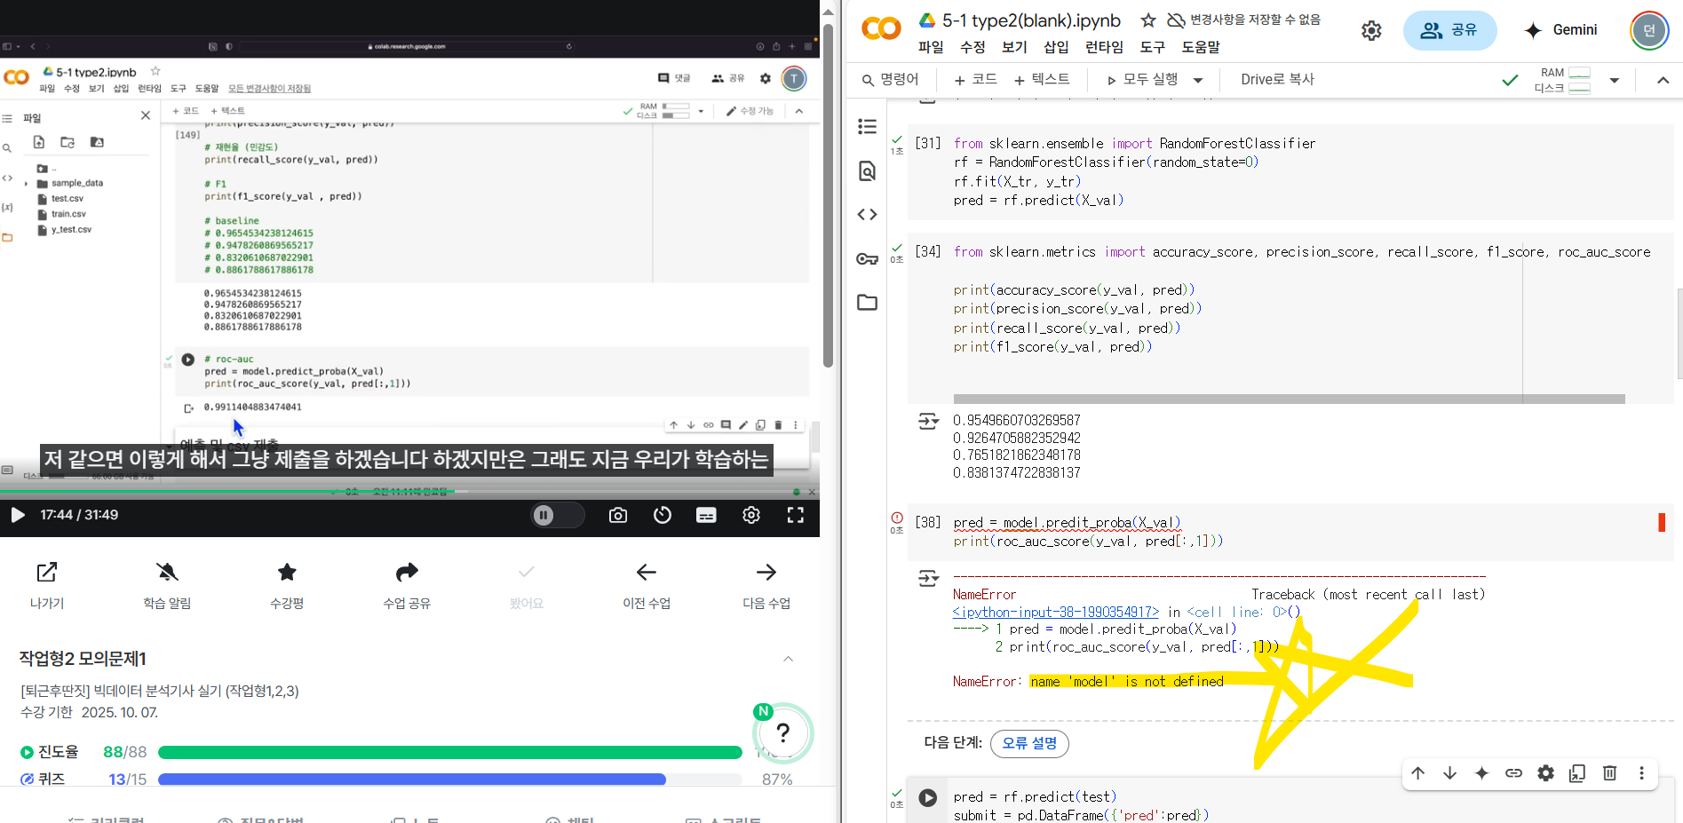Image resolution: width=1683 pixels, height=823 pixels.
Task: Open the 런타임 menu in Colab
Action: [1104, 47]
